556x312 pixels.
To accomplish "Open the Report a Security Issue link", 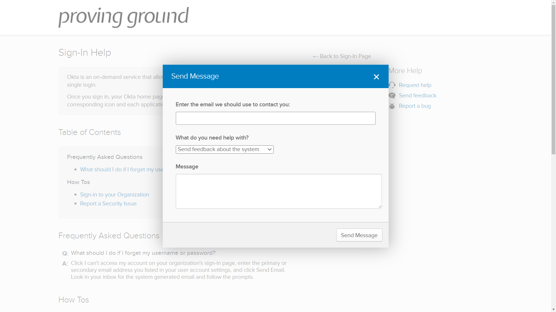I will pyautogui.click(x=108, y=203).
